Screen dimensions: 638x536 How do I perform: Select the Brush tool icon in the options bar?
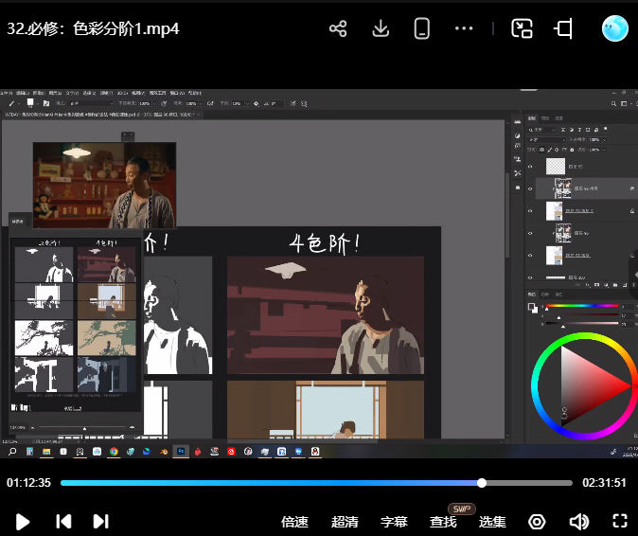click(x=11, y=103)
